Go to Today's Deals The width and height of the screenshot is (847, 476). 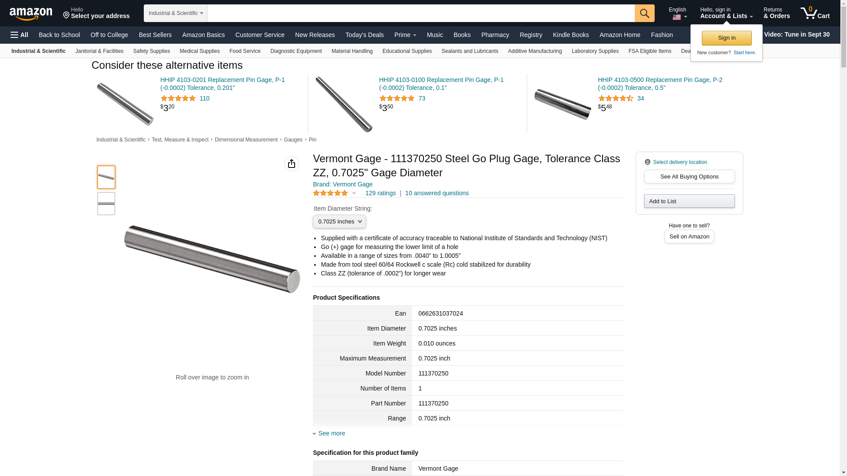coord(364,35)
